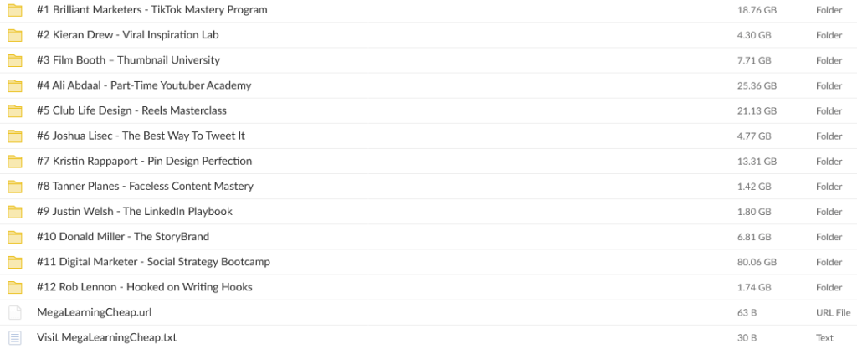Click the text document icon for Visit MegaLearningCheap.txt
Screen dimensions: 857x349
click(15, 337)
